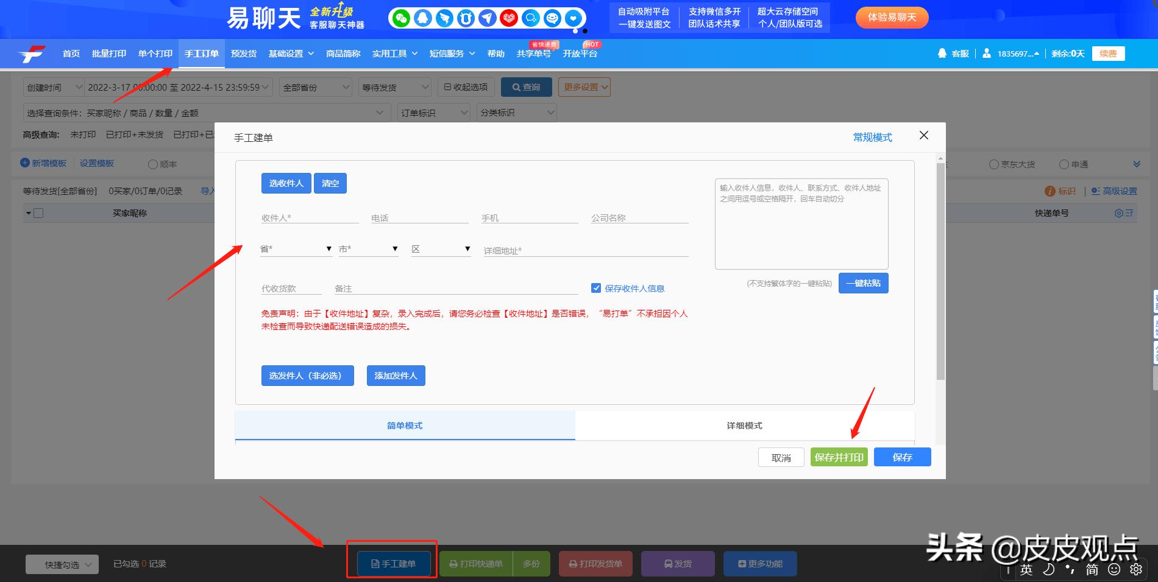
Task: Select the QQ penguin icon
Action: tap(422, 18)
